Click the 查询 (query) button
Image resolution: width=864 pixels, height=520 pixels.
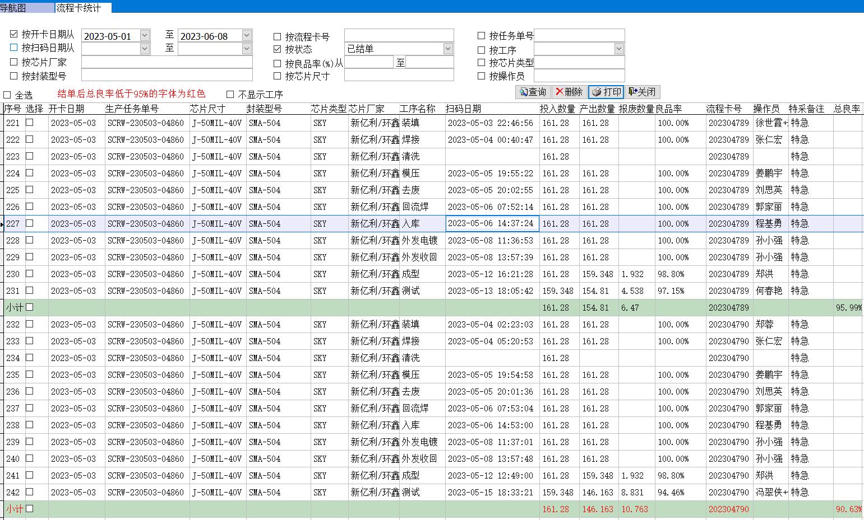pos(533,92)
